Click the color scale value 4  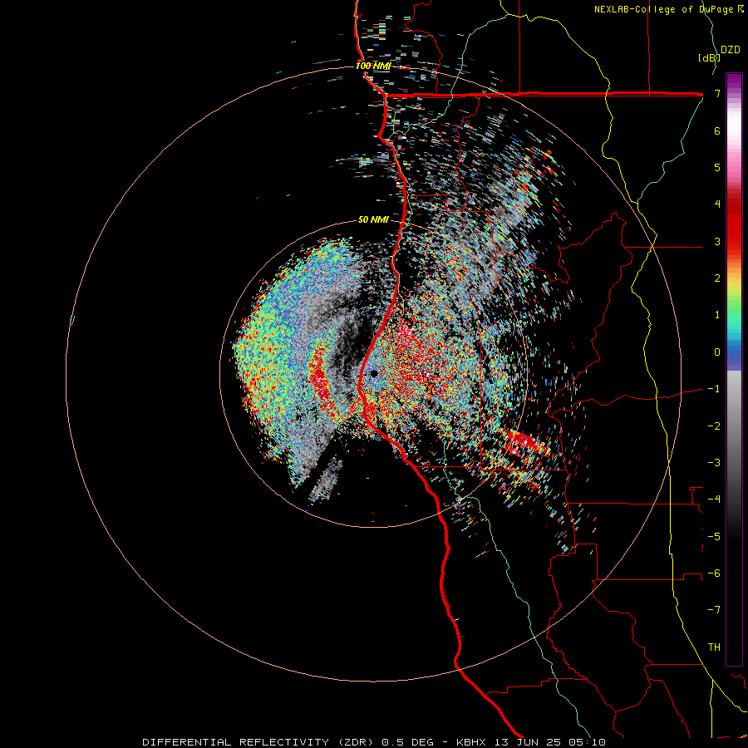(x=717, y=204)
